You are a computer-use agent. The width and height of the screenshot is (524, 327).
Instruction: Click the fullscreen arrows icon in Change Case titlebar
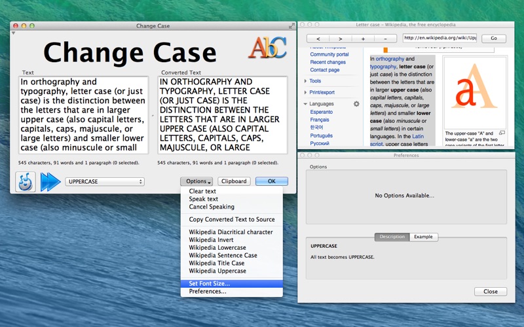click(x=291, y=26)
